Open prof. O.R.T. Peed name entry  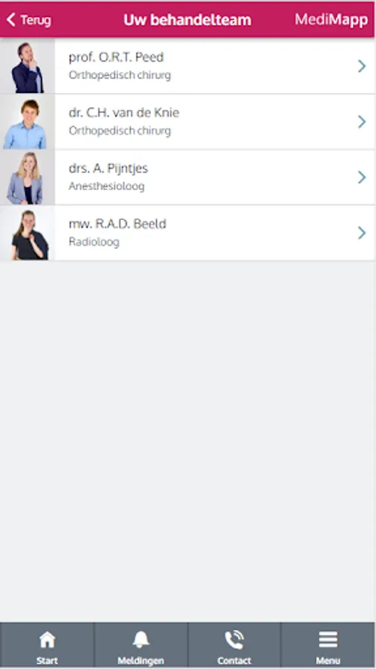tap(116, 56)
